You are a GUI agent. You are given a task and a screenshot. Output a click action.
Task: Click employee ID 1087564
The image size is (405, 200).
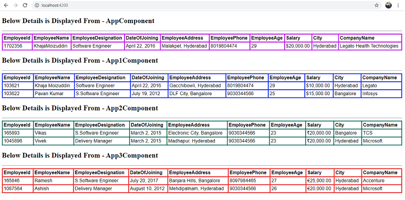point(13,188)
